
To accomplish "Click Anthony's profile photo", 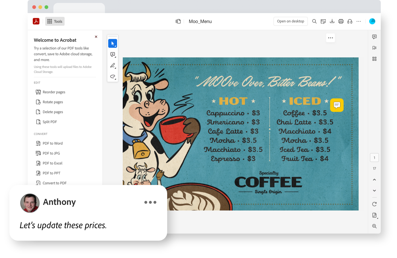I will coord(30,203).
